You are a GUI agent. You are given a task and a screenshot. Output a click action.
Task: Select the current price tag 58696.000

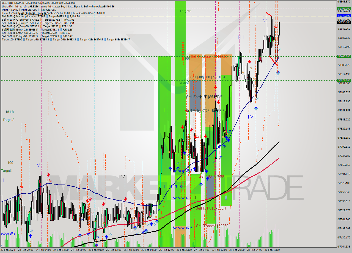pos(344,22)
